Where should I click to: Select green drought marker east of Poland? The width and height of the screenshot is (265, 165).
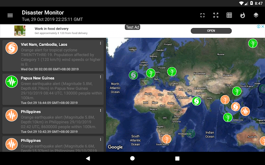[172, 71]
